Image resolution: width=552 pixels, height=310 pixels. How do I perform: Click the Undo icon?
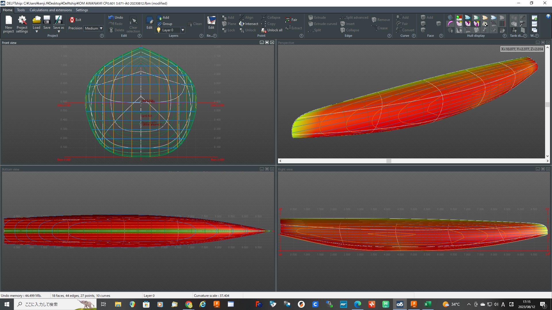[111, 18]
